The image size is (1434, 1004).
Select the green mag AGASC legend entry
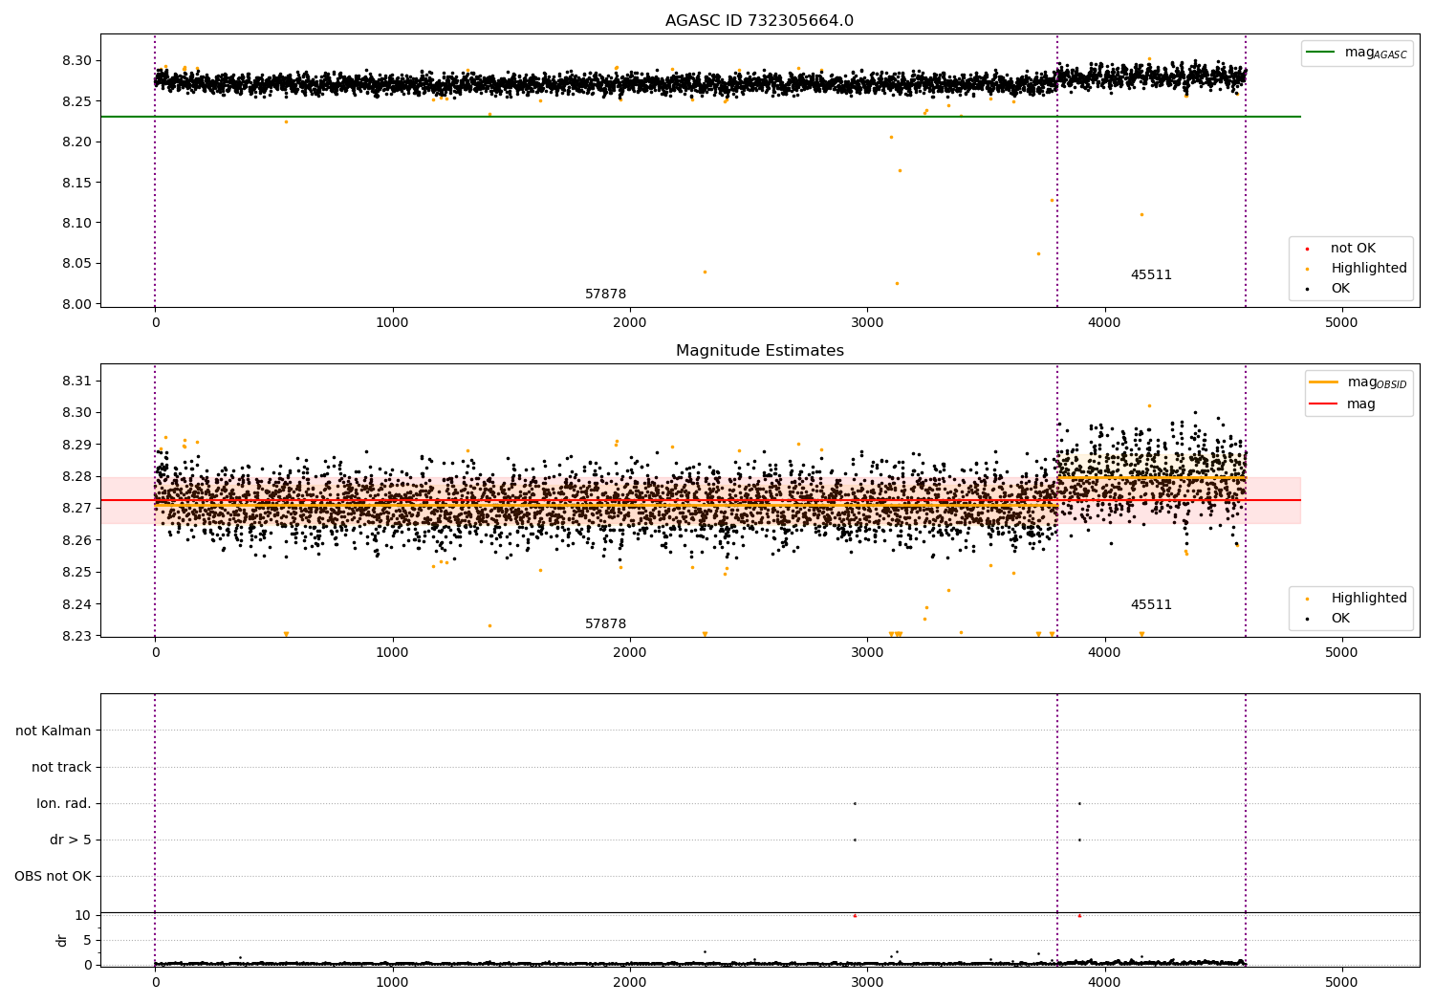pos(1357,53)
